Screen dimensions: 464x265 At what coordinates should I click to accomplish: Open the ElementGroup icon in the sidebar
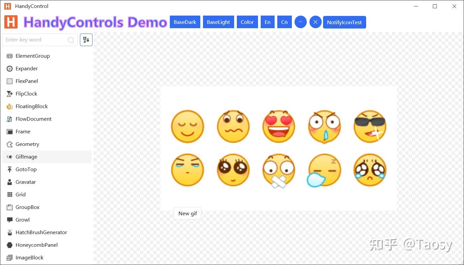(x=10, y=56)
